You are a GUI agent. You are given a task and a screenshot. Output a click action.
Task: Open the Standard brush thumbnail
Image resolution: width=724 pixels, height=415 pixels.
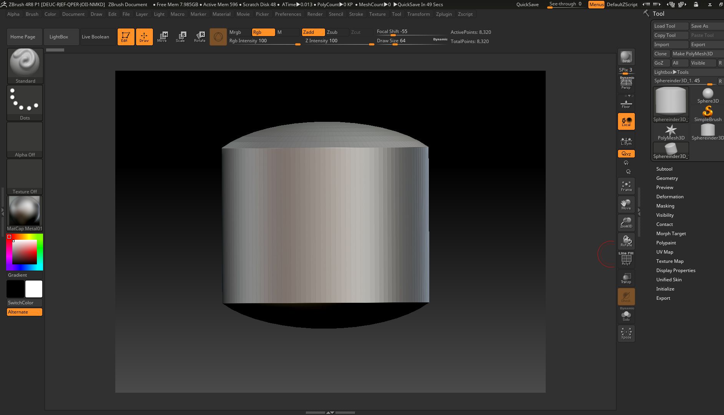pyautogui.click(x=25, y=66)
